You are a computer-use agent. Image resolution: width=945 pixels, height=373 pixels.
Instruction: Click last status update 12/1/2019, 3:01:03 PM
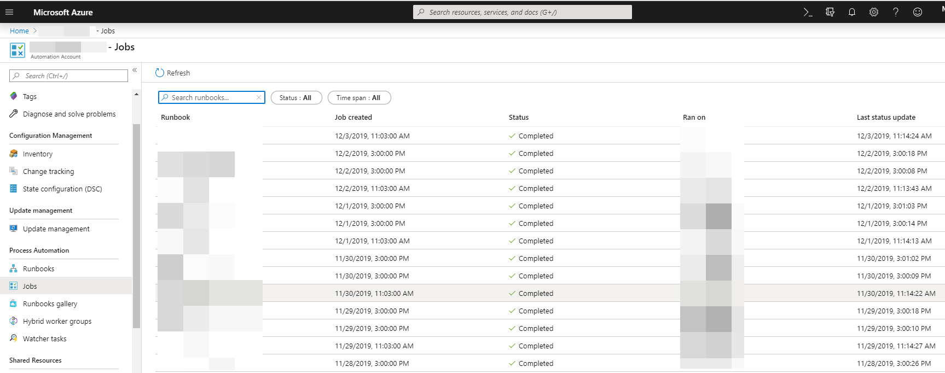tap(892, 206)
